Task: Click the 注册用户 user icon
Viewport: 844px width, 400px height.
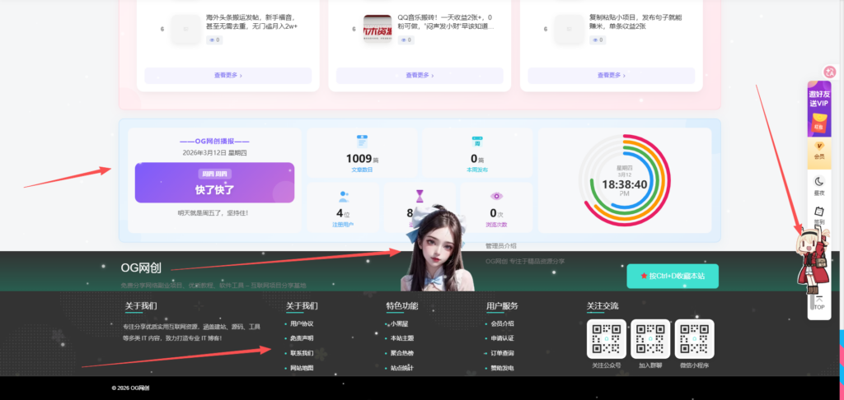Action: 343,196
